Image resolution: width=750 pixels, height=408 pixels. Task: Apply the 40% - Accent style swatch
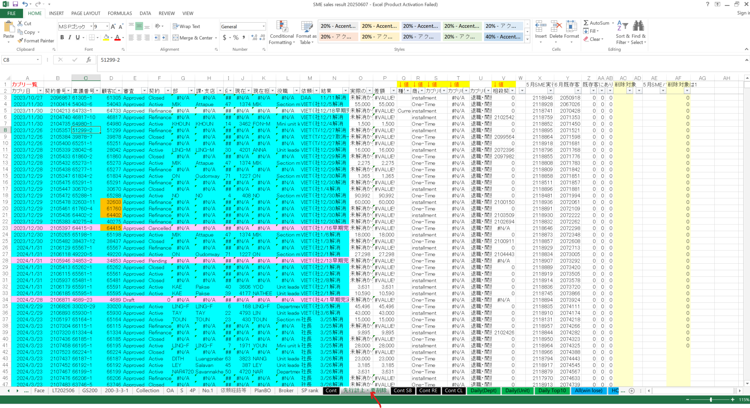(503, 37)
